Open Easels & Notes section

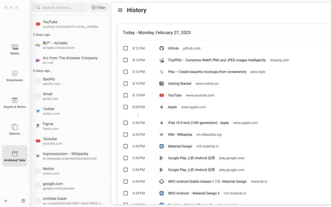[15, 103]
